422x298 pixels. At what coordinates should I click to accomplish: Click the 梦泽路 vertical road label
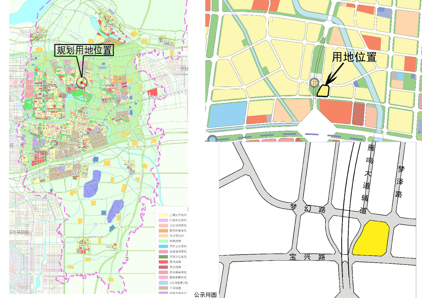pyautogui.click(x=400, y=182)
